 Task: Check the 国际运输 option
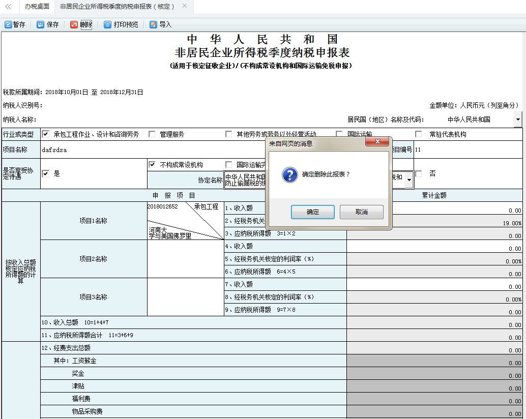[x=339, y=134]
